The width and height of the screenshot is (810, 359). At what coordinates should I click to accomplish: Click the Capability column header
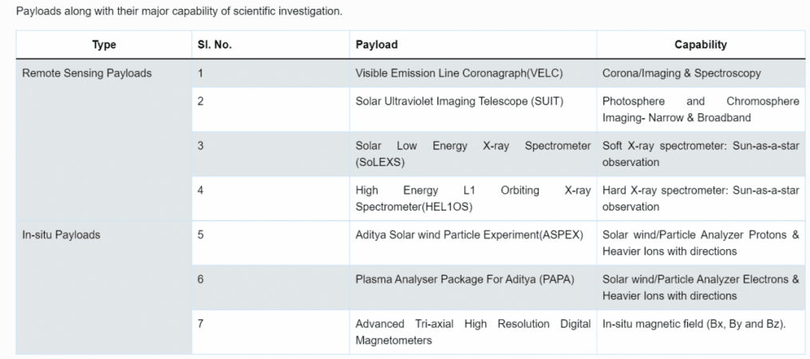[701, 45]
